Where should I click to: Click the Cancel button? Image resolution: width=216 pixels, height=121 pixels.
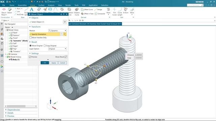62,63
